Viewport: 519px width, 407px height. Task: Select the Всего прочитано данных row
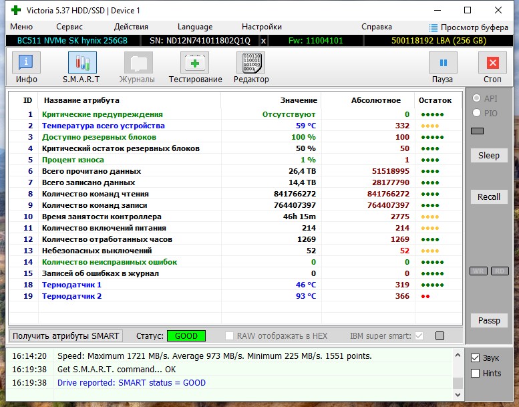pos(236,171)
